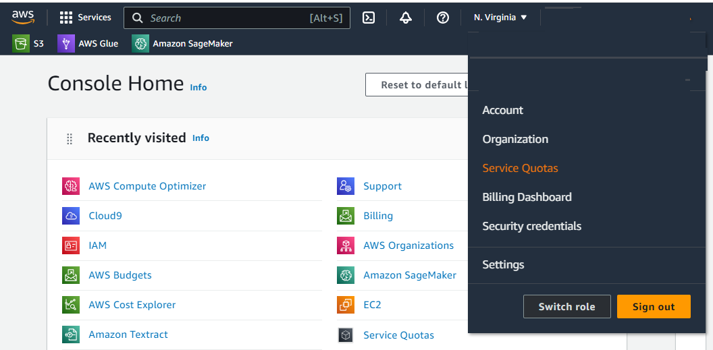Click the AWS Glue icon in favorites bar
The image size is (713, 350).
(66, 44)
